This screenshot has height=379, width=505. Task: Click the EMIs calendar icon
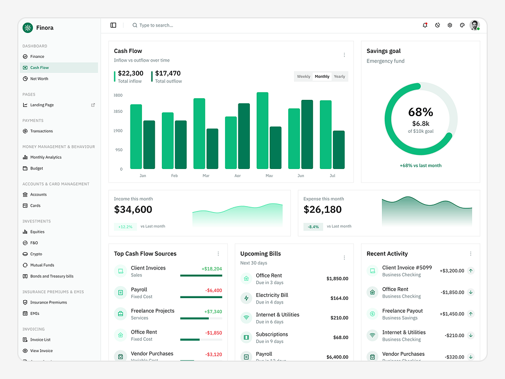point(25,314)
